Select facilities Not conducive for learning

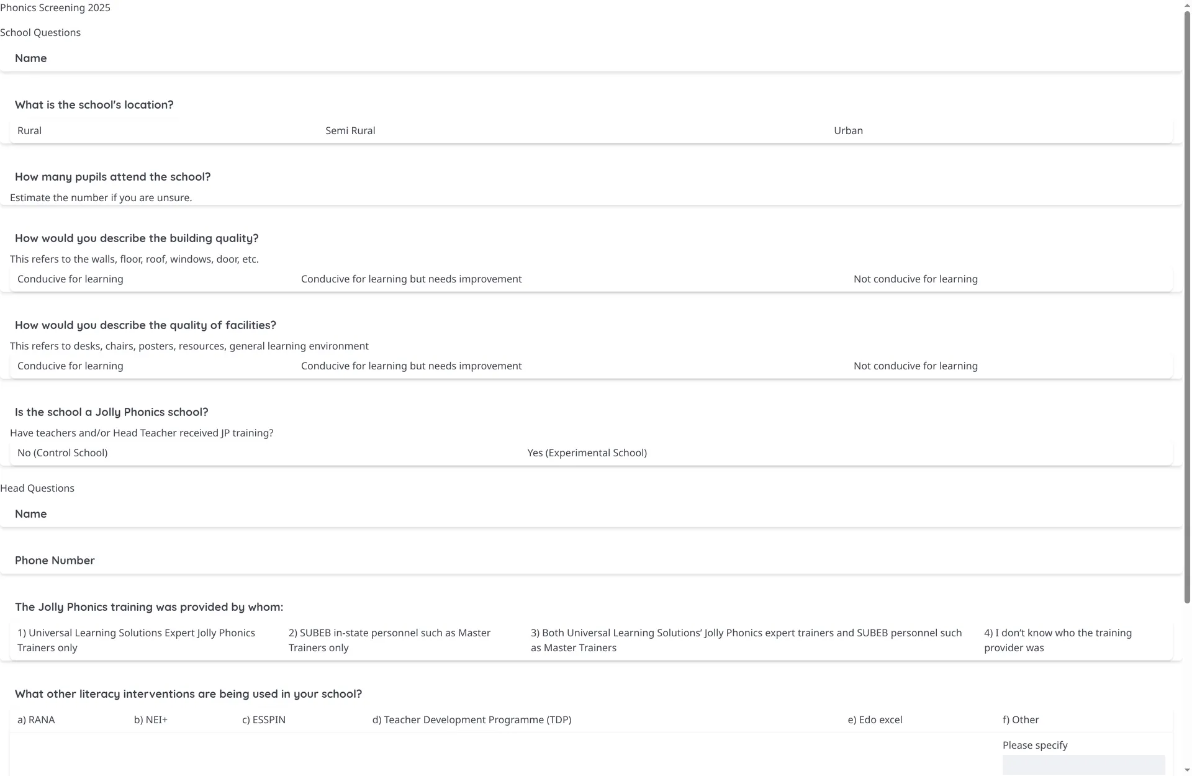pos(915,366)
